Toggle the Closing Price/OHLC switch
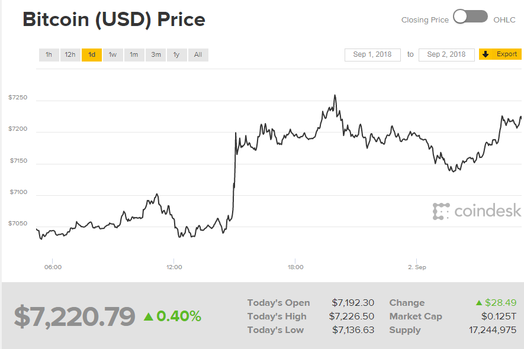 470,17
